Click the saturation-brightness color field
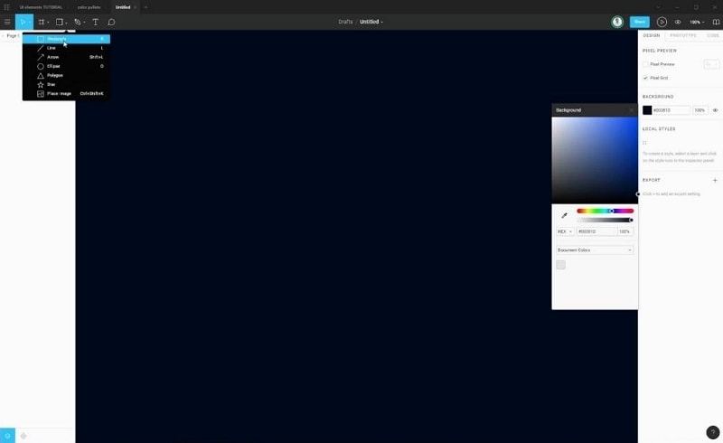The height and width of the screenshot is (443, 723). click(595, 160)
